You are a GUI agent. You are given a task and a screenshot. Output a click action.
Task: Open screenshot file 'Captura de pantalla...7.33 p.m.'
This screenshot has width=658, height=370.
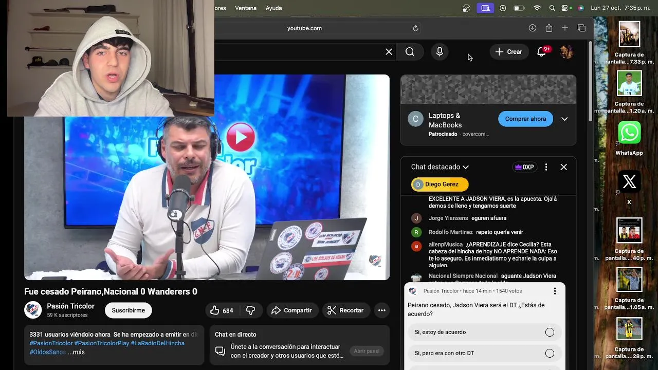pyautogui.click(x=629, y=43)
